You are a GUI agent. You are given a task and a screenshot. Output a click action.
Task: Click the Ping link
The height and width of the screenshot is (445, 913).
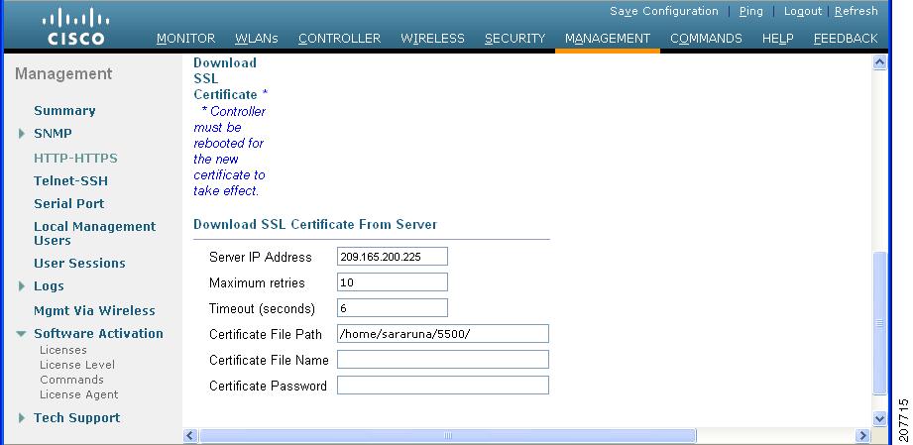click(x=751, y=12)
